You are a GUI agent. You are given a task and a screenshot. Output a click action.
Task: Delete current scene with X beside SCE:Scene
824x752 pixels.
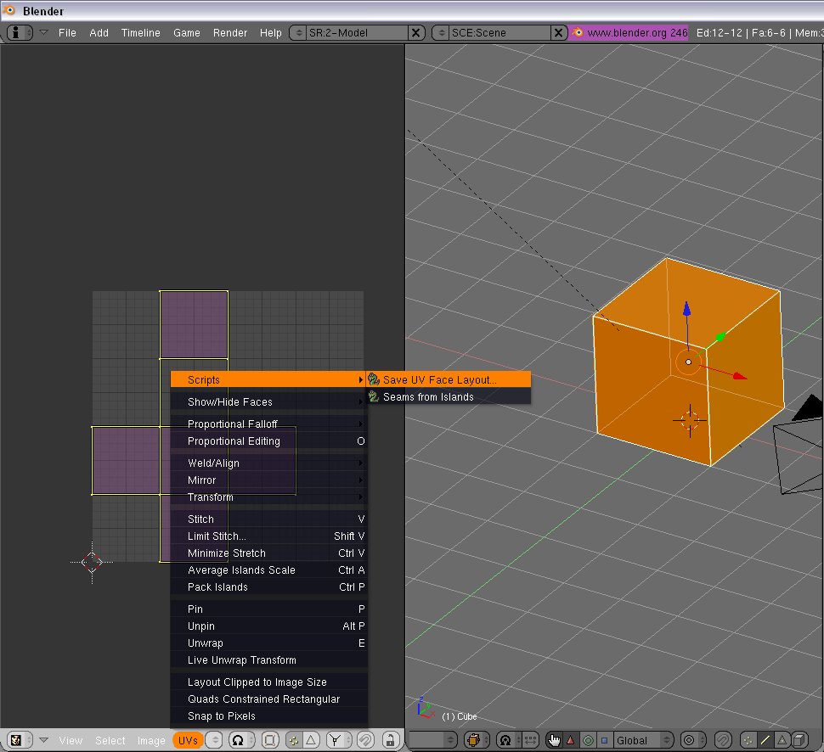pyautogui.click(x=559, y=32)
